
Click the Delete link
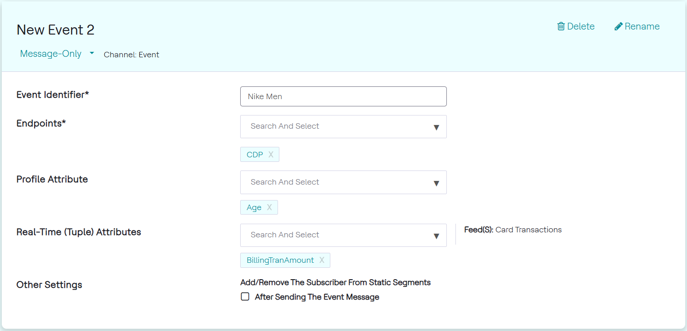point(581,26)
